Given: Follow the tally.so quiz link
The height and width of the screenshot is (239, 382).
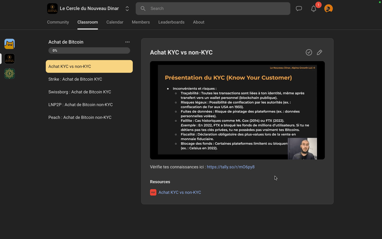Looking at the screenshot, I should pyautogui.click(x=231, y=167).
